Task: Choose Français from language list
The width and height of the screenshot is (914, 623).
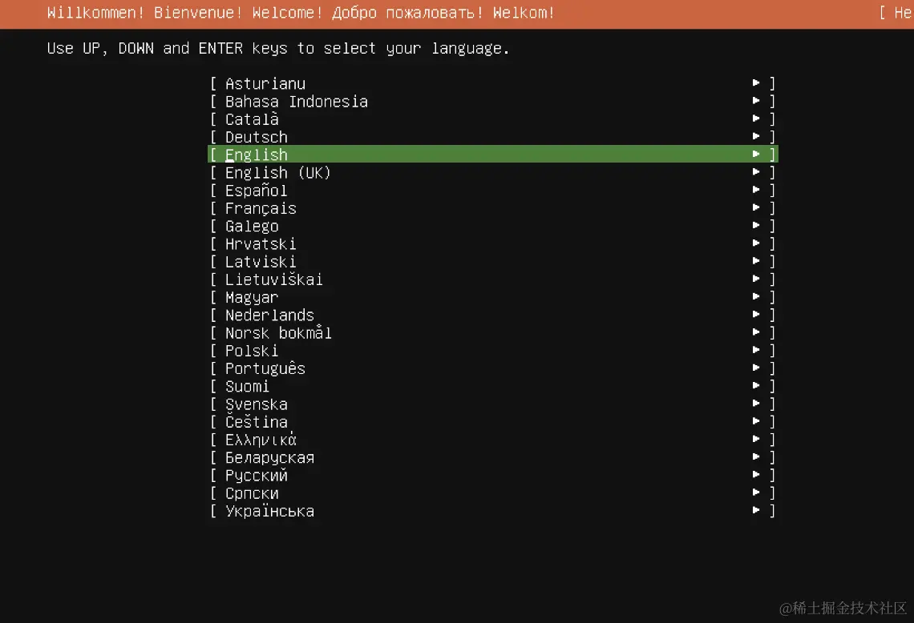Action: point(492,208)
